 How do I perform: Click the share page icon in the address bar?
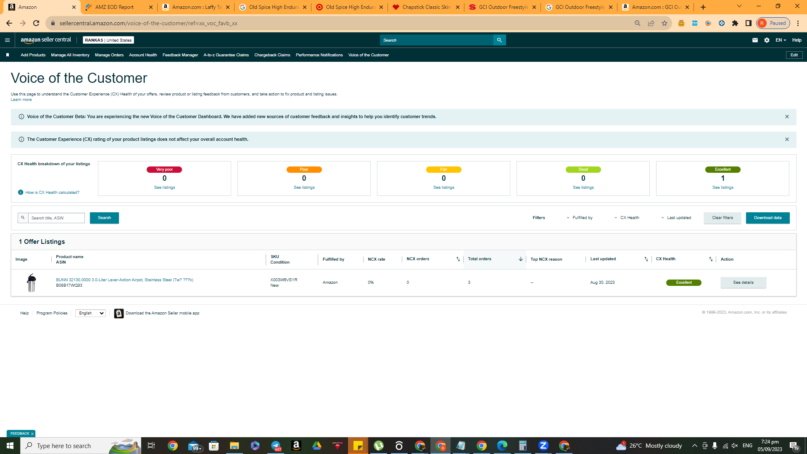[x=651, y=23]
